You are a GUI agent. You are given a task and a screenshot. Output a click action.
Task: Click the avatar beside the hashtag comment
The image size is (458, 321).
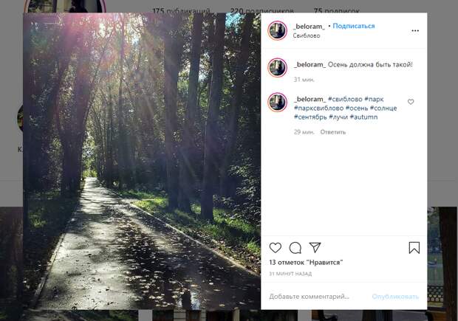(277, 102)
